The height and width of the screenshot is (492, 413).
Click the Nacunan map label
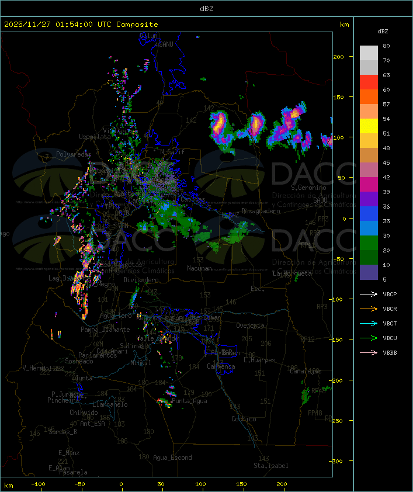click(x=199, y=268)
